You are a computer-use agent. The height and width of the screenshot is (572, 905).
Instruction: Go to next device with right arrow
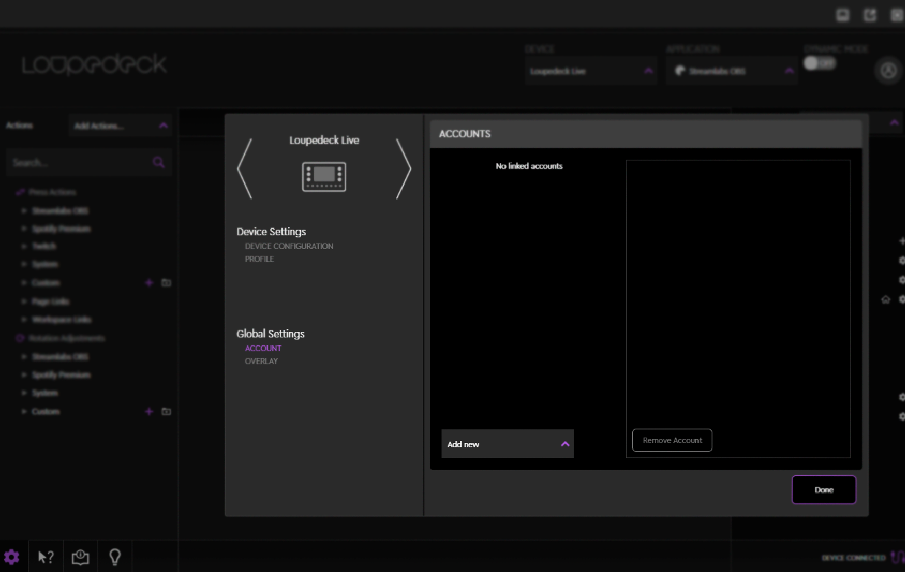click(404, 169)
